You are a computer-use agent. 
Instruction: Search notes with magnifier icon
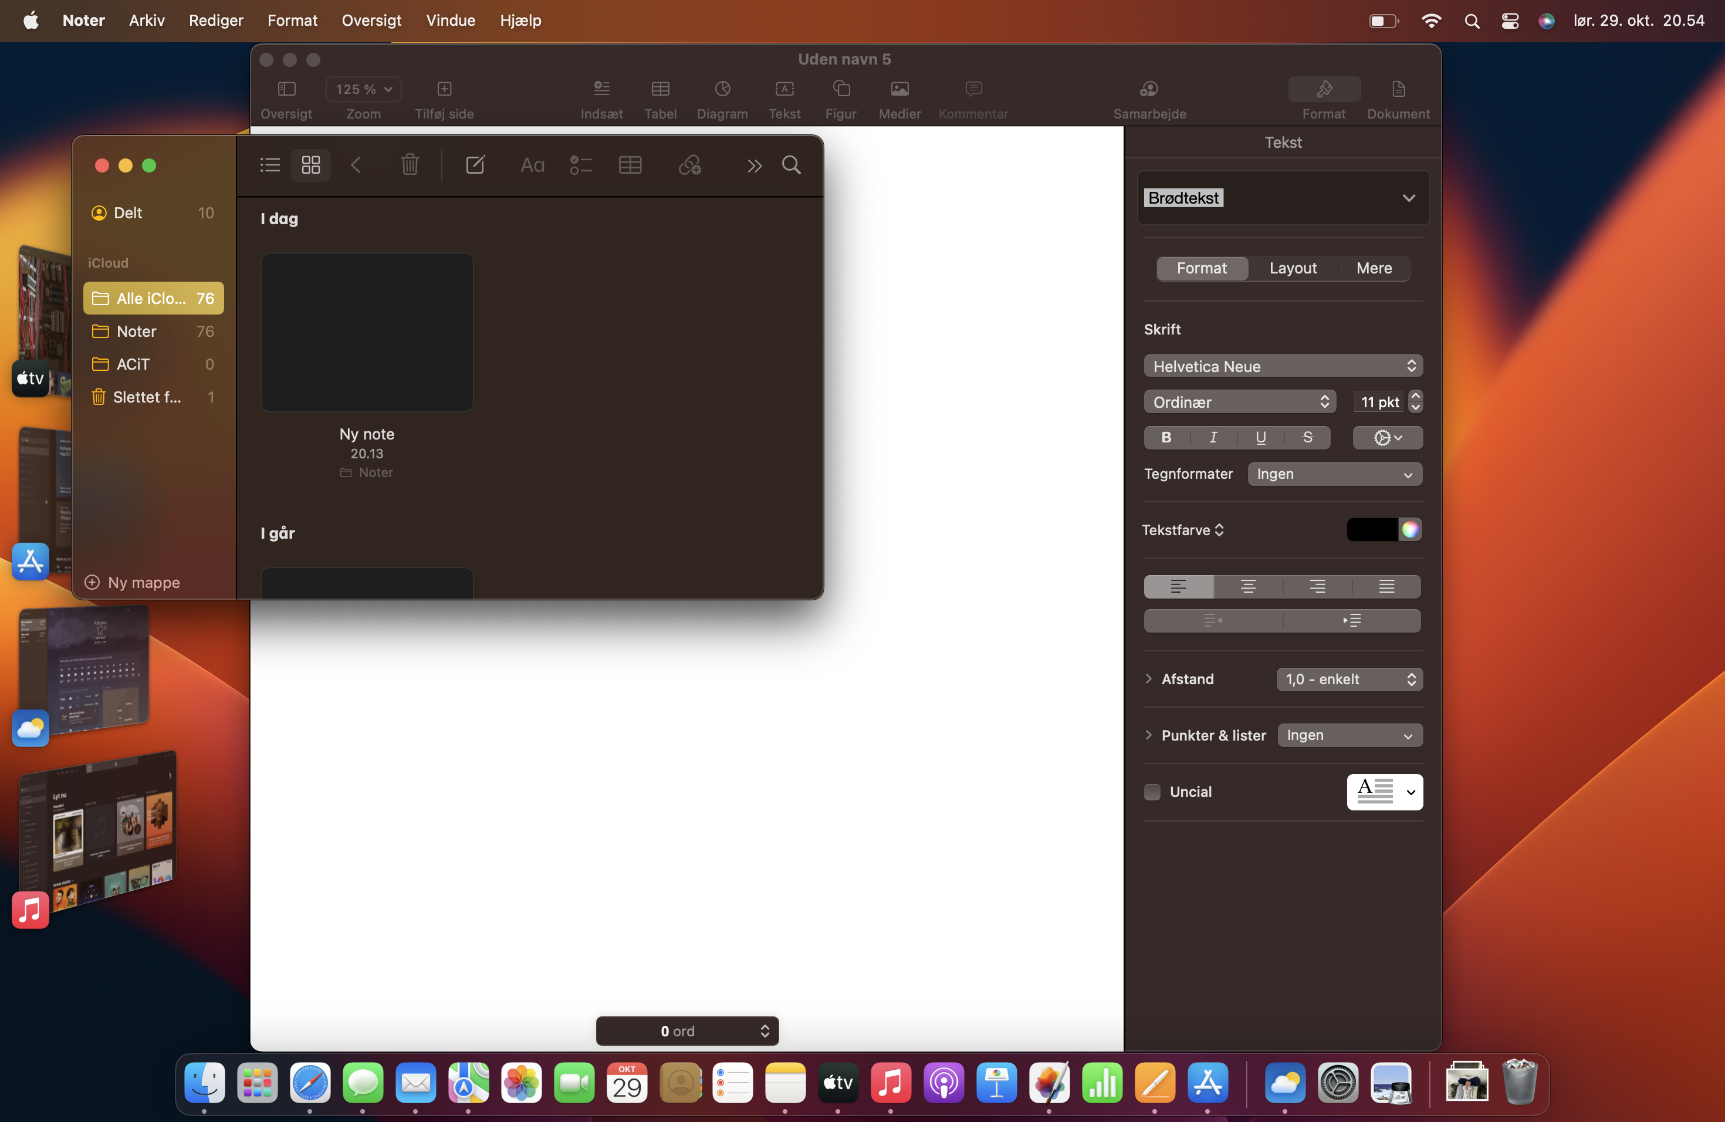click(791, 165)
